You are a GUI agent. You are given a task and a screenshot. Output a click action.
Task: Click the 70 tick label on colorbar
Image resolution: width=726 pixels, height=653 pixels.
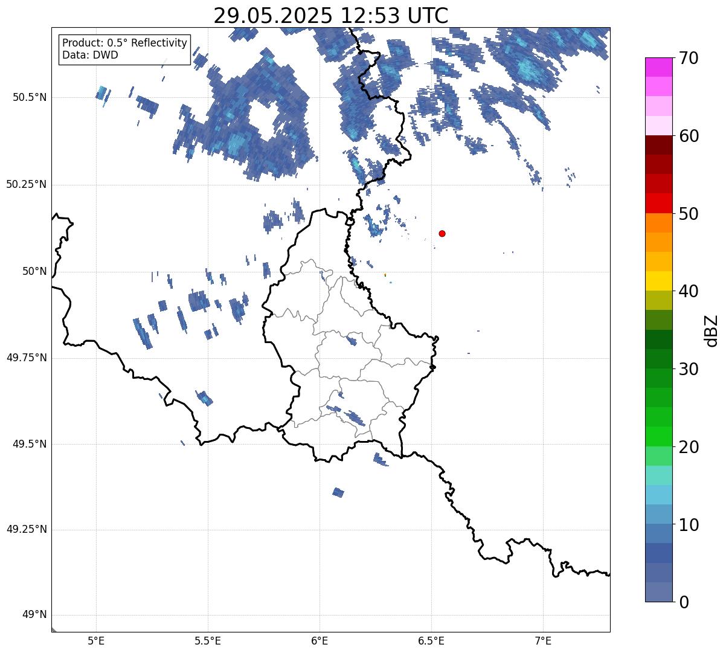click(689, 59)
